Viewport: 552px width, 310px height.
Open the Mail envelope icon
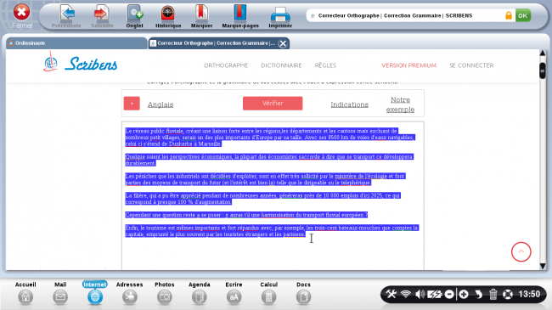pyautogui.click(x=60, y=297)
